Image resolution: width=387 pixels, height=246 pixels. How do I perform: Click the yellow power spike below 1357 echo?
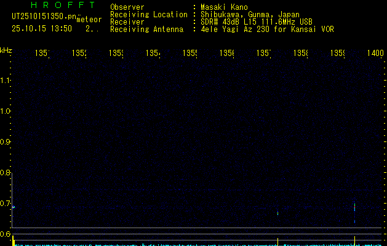278,242
